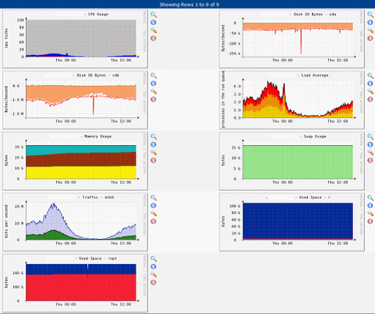Open the CPU Usage graph image
375x314 pixels.
pyautogui.click(x=75, y=38)
